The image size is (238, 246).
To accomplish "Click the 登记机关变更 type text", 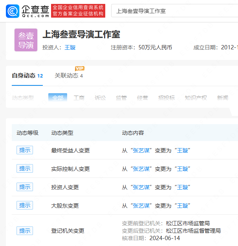I will point(68,231).
